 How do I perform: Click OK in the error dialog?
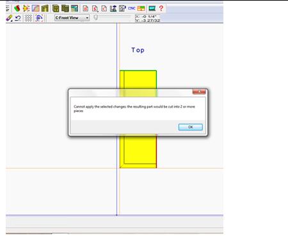coord(191,127)
